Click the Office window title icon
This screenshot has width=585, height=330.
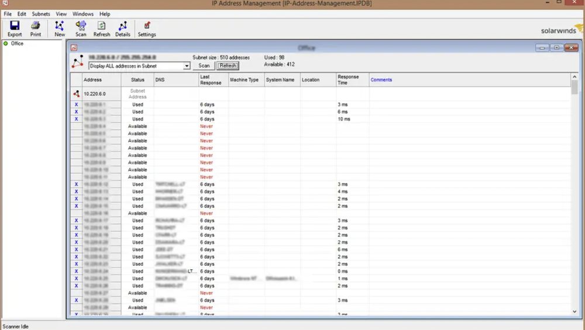point(74,47)
